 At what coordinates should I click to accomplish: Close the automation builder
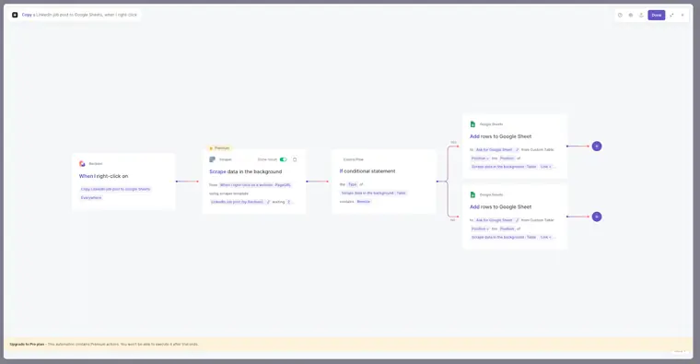[682, 15]
